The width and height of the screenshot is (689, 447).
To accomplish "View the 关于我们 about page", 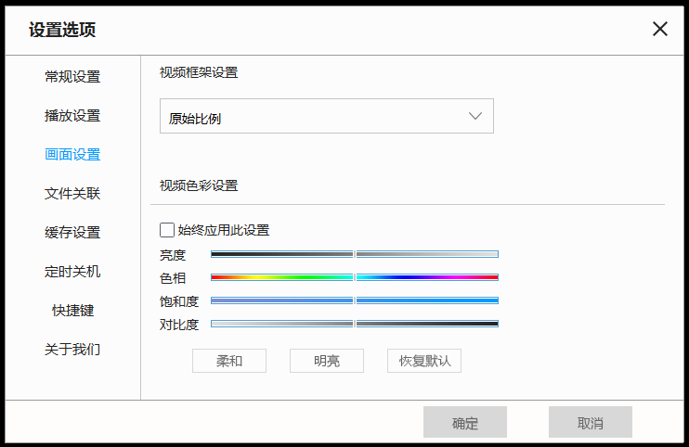I will 72,350.
